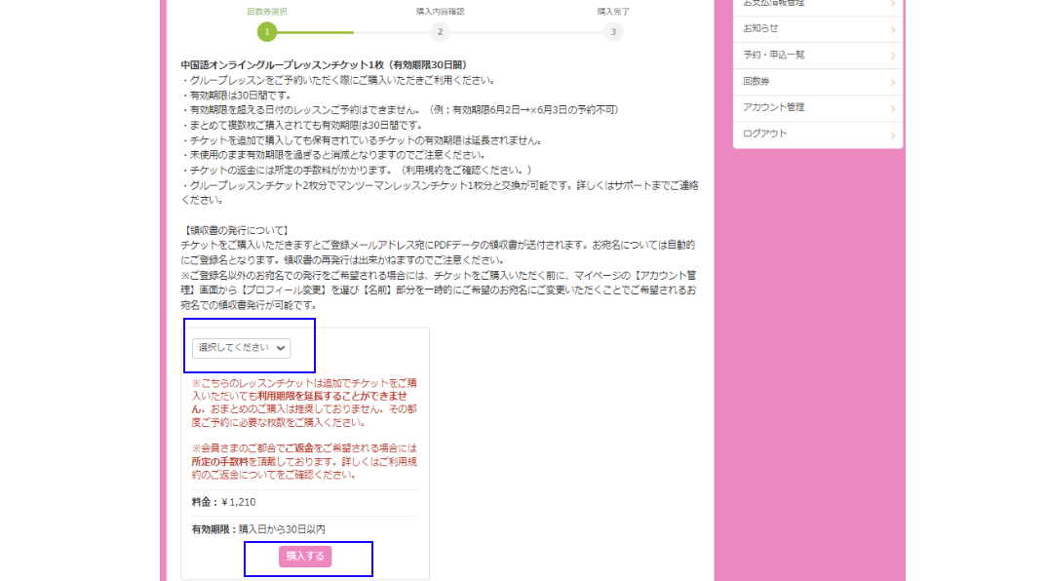
Task: Click the chevron arrow beside ログアウト
Action: click(892, 135)
